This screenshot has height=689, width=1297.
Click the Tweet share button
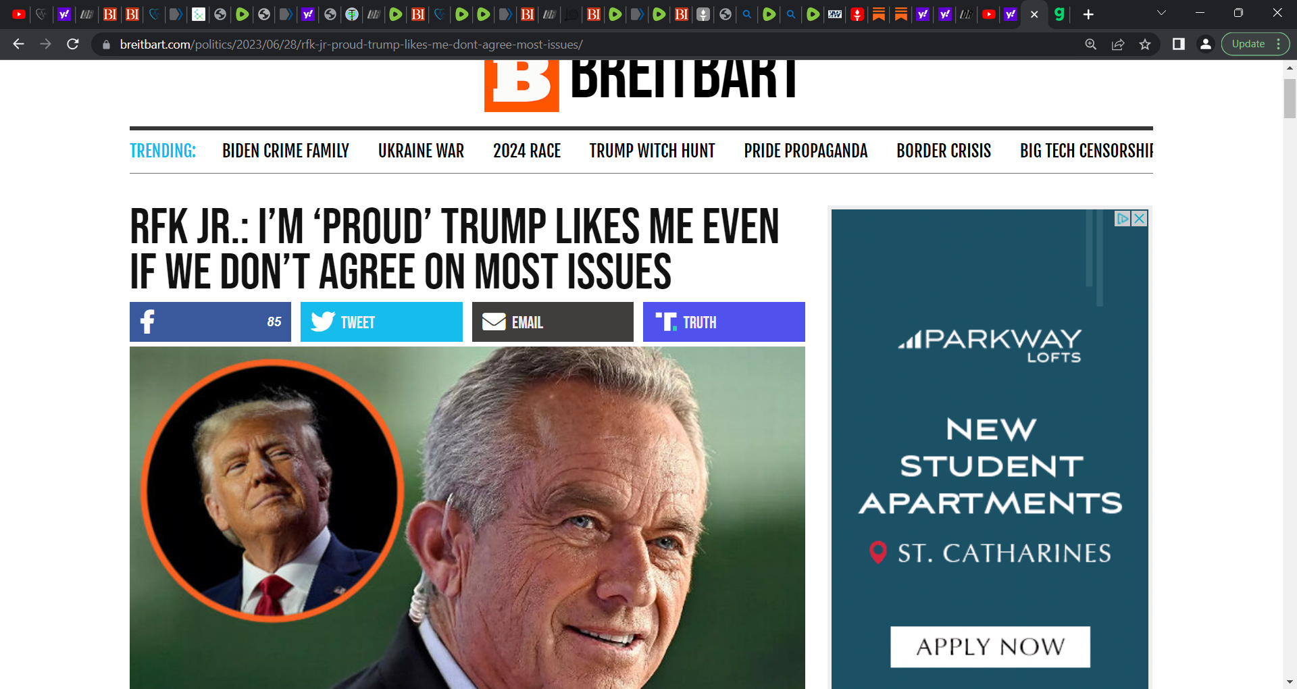(381, 322)
